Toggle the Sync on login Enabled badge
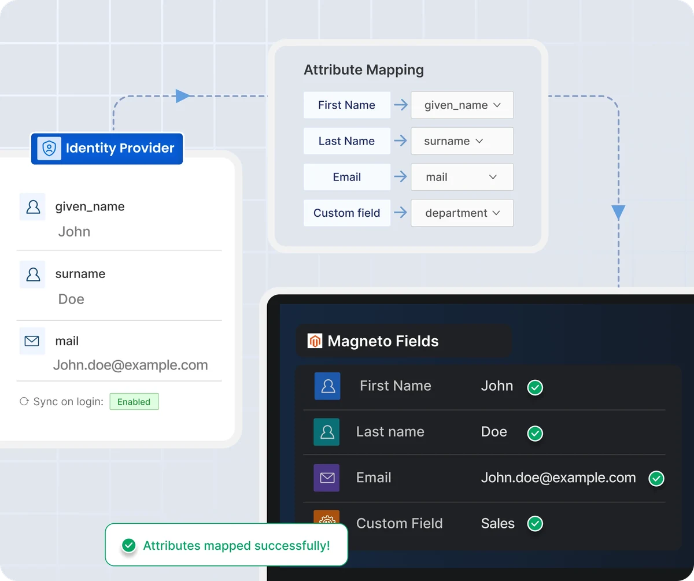This screenshot has height=581, width=694. tap(134, 402)
